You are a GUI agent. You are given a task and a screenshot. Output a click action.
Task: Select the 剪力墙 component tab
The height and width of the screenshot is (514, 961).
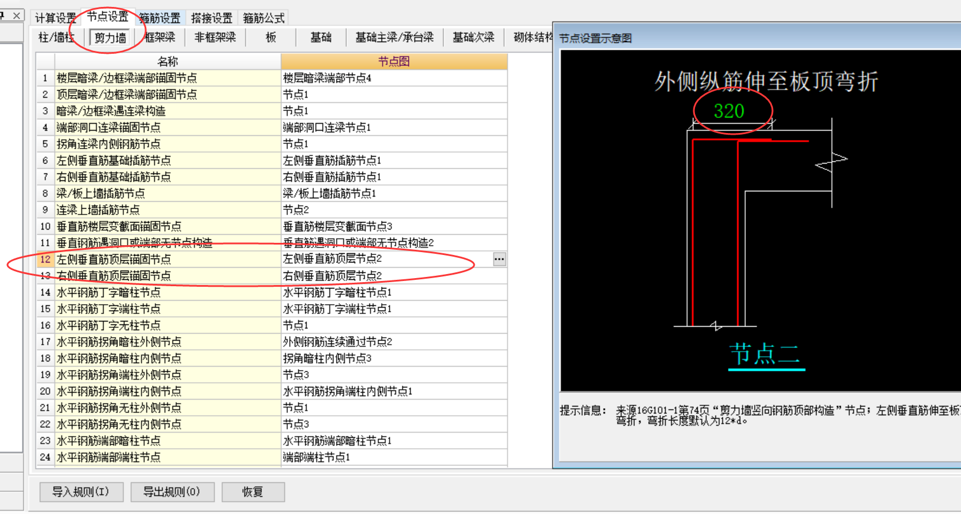[x=110, y=38]
